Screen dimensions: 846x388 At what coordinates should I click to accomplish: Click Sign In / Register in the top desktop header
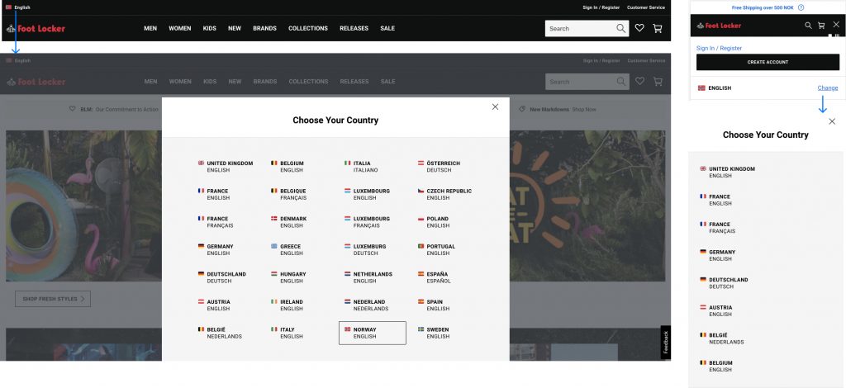[x=601, y=7]
